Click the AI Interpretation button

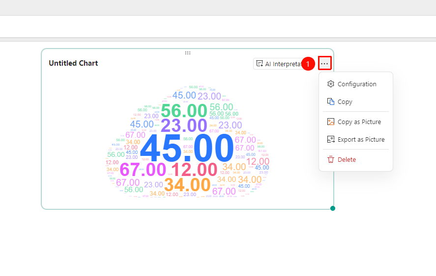(280, 64)
